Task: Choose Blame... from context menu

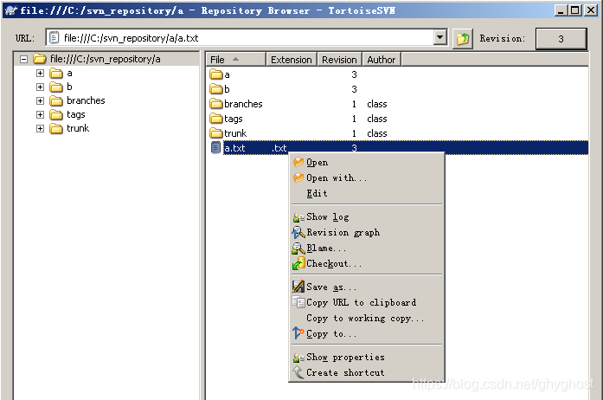Action: pyautogui.click(x=367, y=248)
